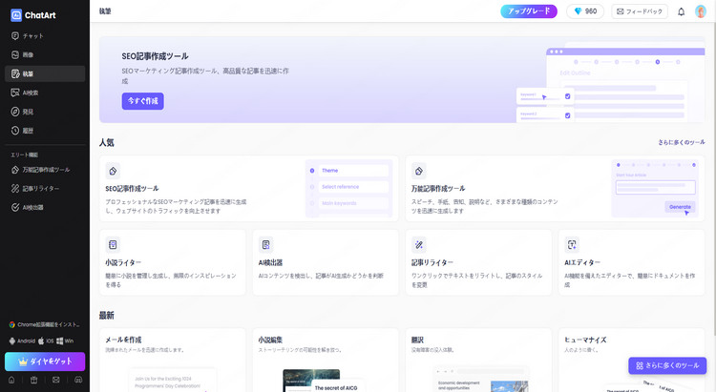
Task: Open 記事リライター in the sidebar elite section
Action: pyautogui.click(x=45, y=189)
